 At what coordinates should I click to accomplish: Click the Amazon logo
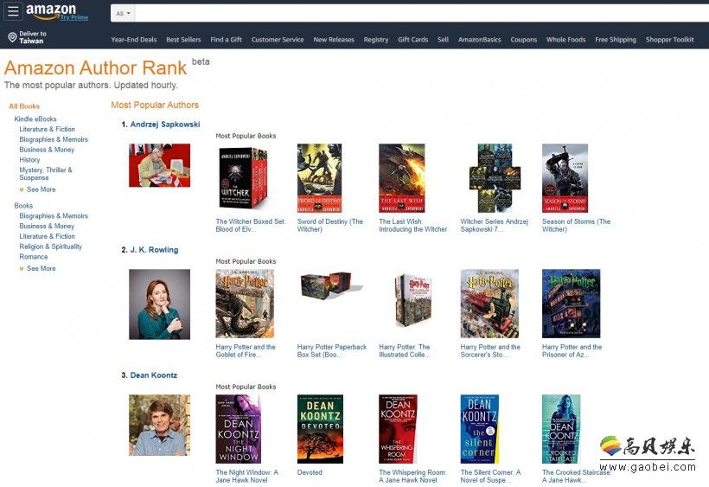click(x=51, y=11)
